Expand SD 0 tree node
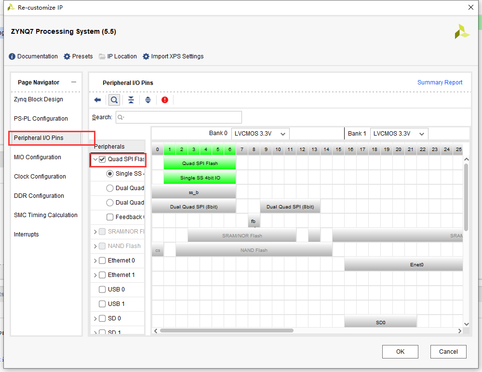Image resolution: width=482 pixels, height=372 pixels. pyautogui.click(x=95, y=318)
